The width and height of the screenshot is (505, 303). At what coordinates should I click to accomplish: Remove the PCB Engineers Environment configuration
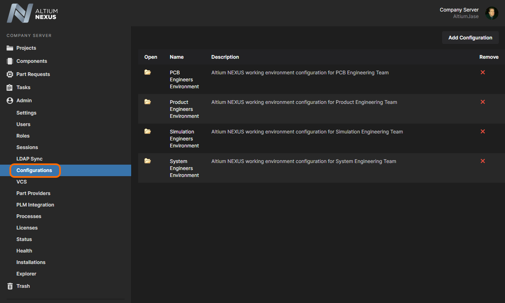483,72
